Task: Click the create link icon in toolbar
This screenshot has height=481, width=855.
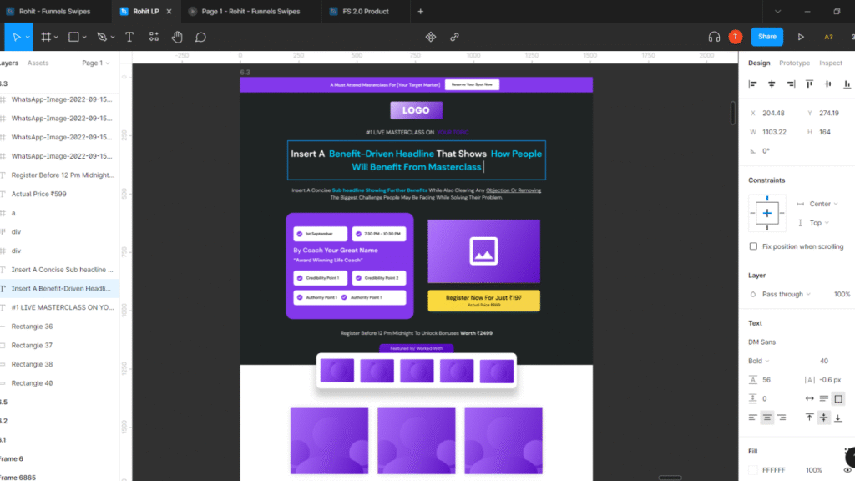Action: point(454,37)
